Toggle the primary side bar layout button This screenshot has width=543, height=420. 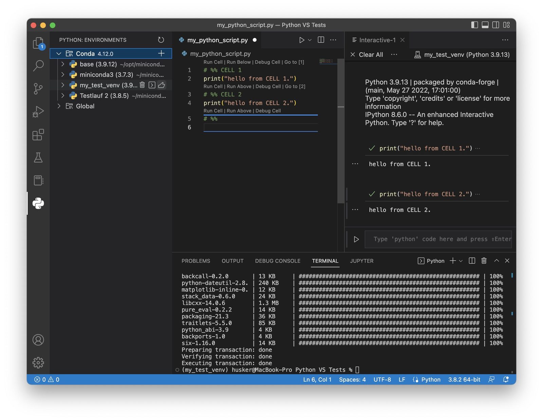coord(474,25)
